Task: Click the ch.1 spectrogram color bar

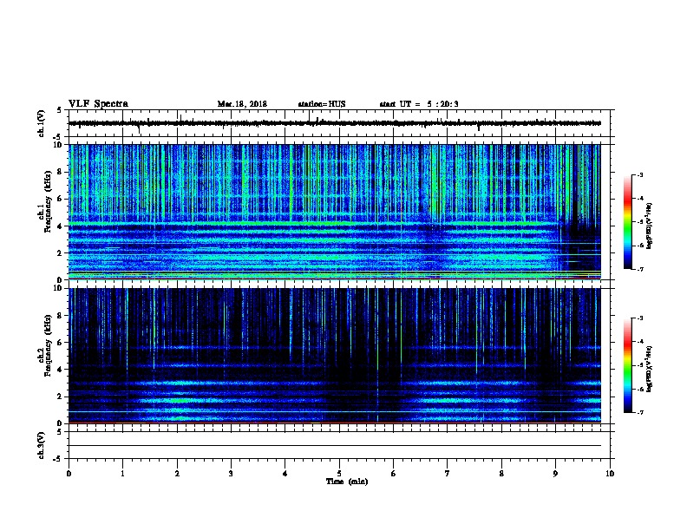Action: pos(627,222)
